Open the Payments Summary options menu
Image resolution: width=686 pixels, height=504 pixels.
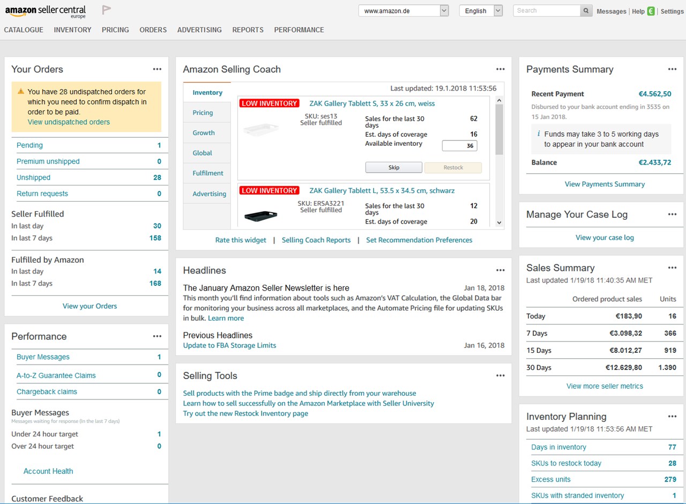672,69
